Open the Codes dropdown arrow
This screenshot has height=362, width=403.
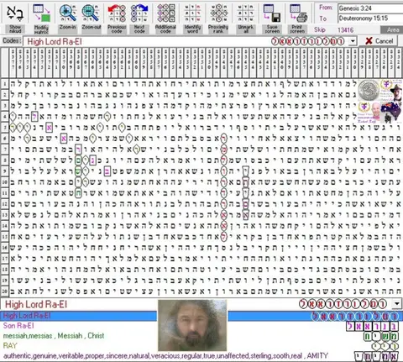click(353, 41)
